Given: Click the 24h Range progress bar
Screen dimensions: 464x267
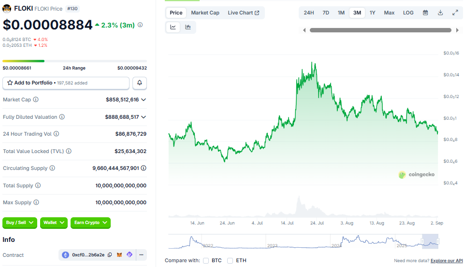Looking at the screenshot, I should point(74,61).
